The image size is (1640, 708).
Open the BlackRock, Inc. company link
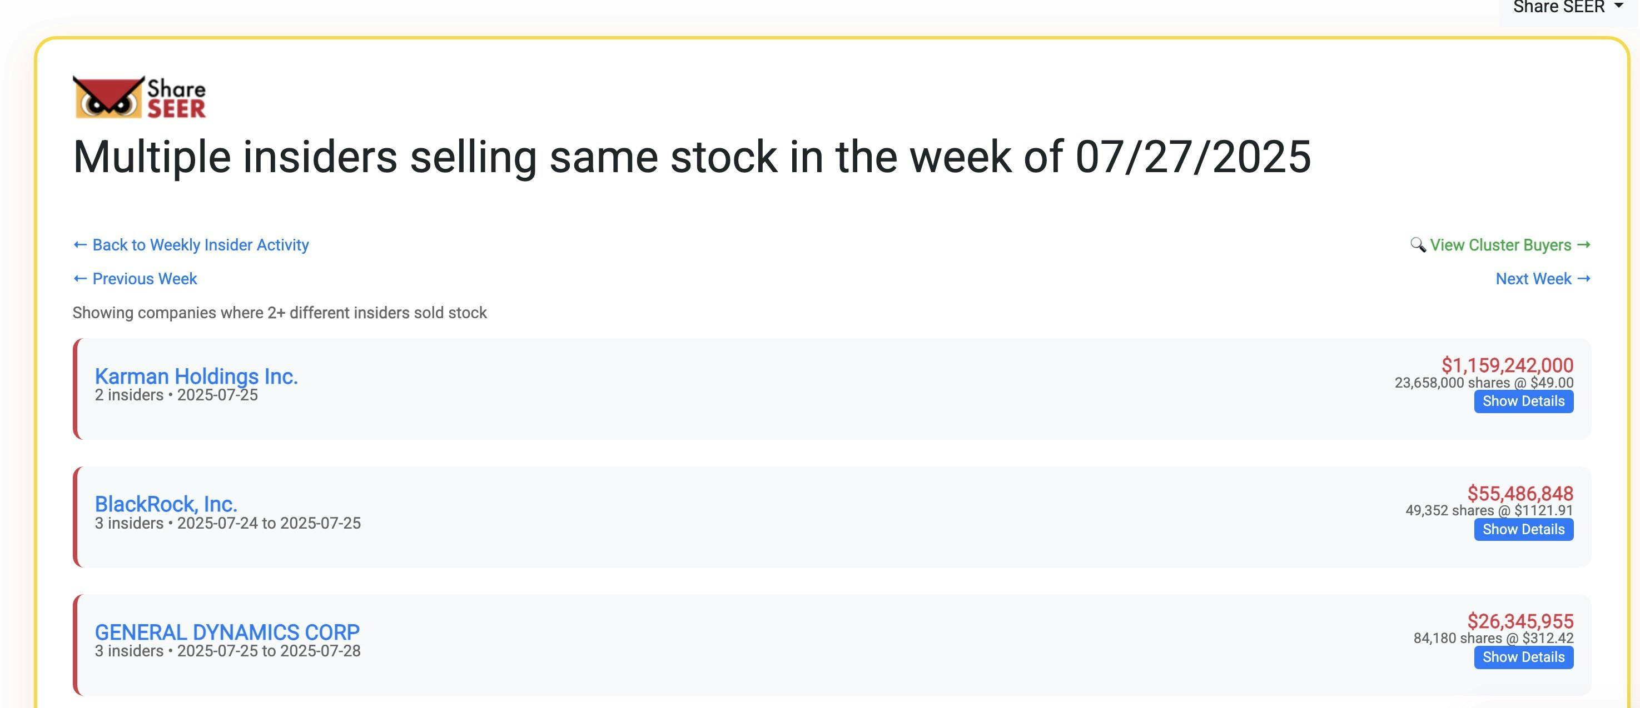tap(166, 504)
